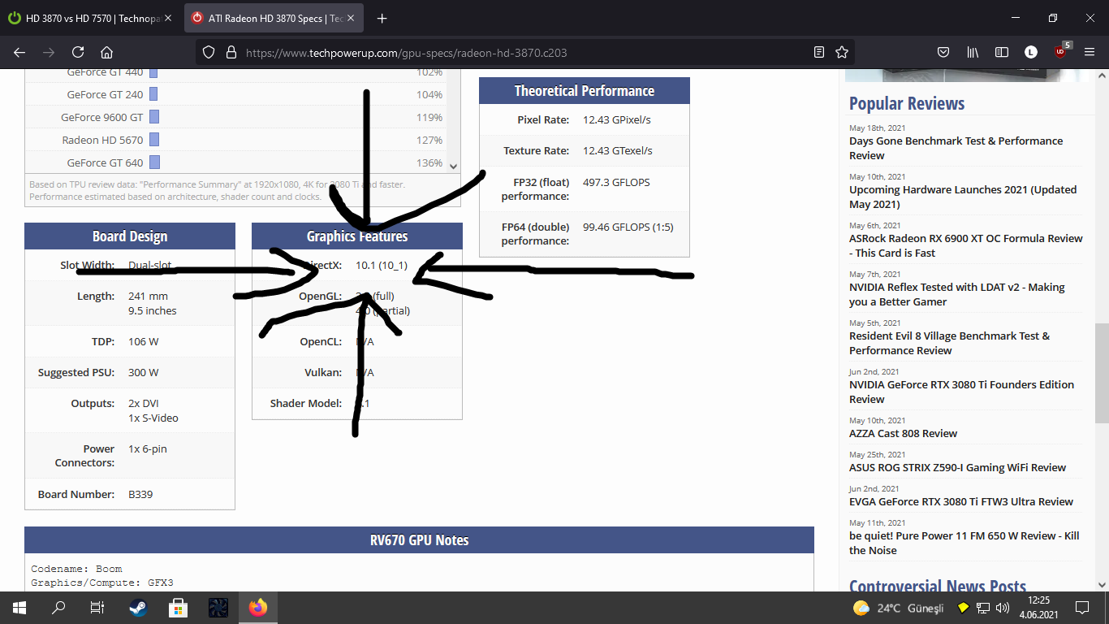Bookmark this page with the star
The image size is (1109, 624).
point(842,52)
